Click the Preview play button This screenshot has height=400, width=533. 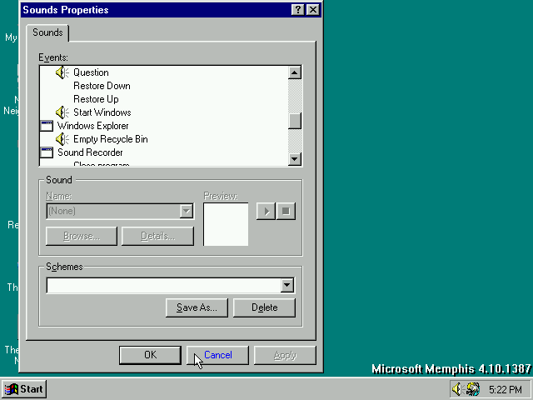coord(266,211)
